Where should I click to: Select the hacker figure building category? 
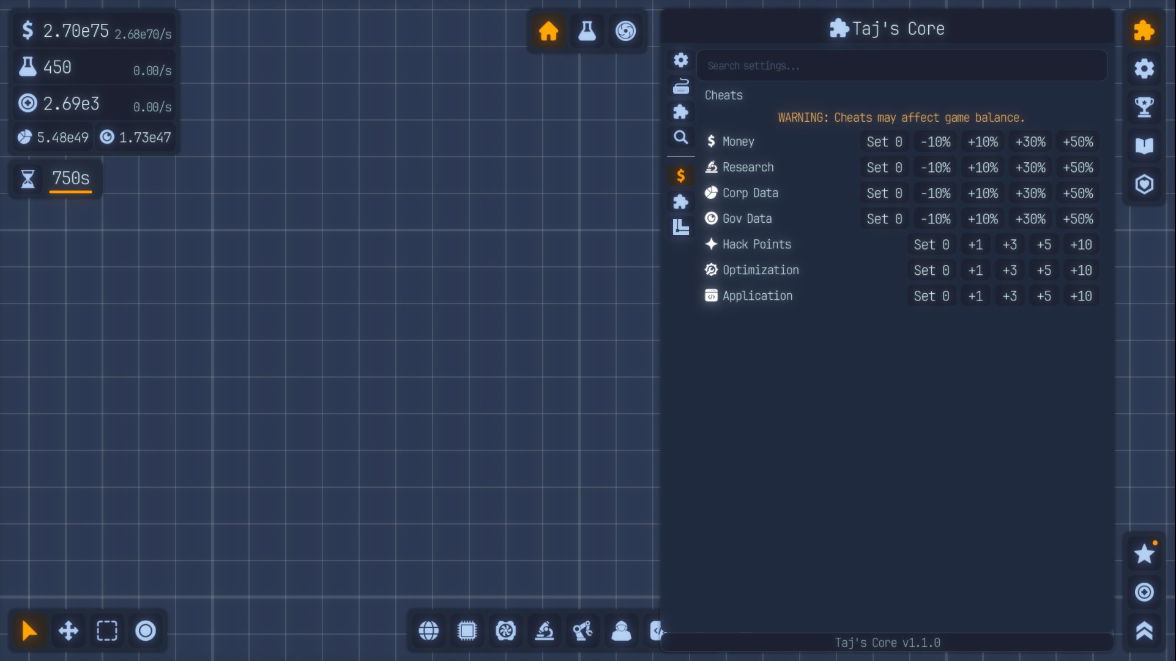click(621, 630)
